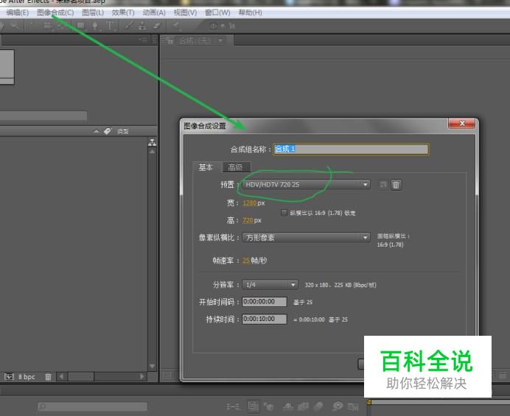The image size is (510, 416).
Task: Click the composition name field
Action: click(351, 149)
